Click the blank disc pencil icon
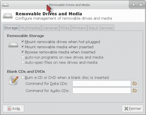146x115 pixels. [x=13, y=80]
